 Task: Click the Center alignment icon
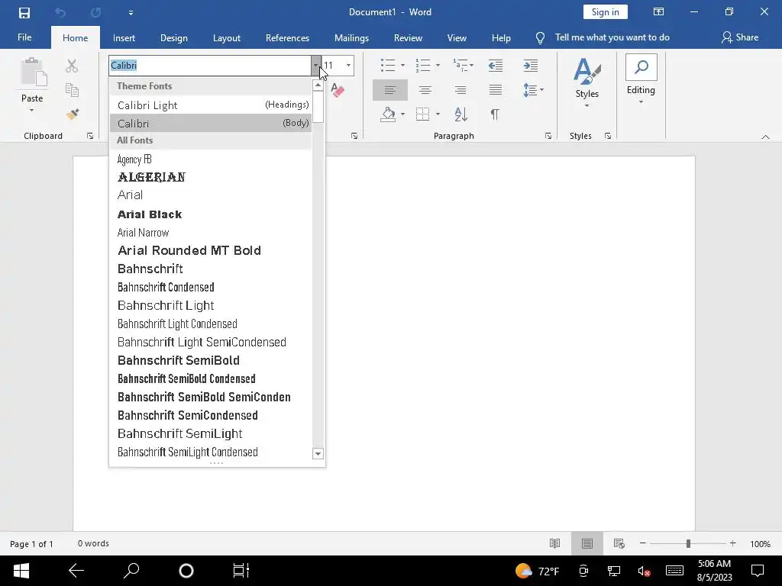(x=425, y=90)
